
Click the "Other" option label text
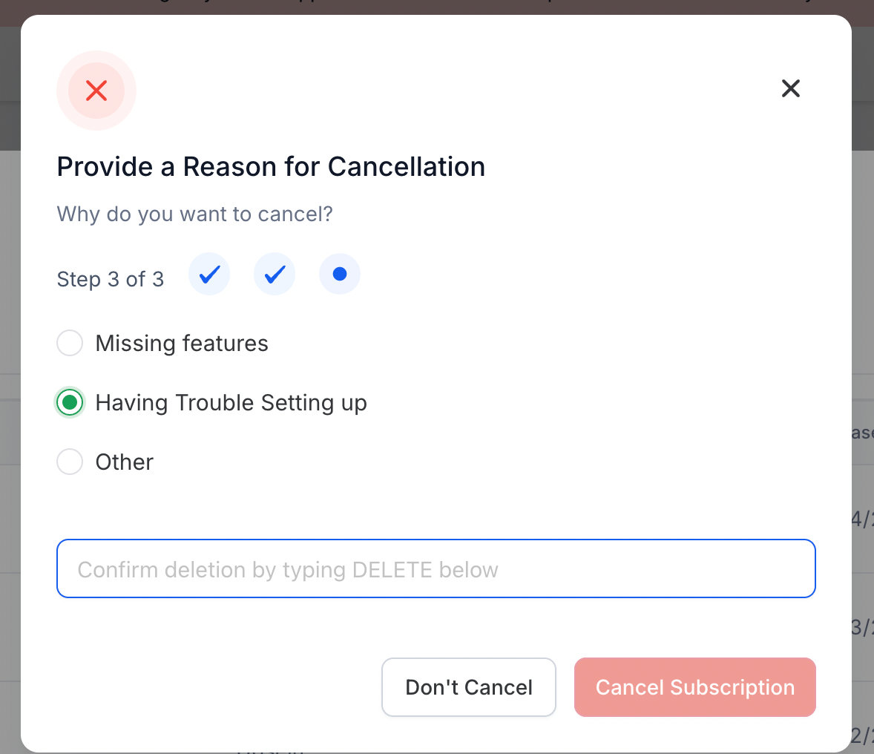coord(125,462)
